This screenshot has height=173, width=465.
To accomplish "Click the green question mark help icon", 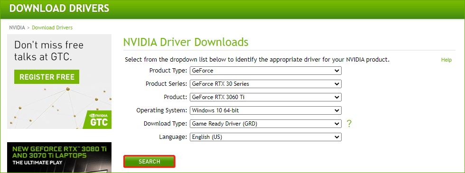I will coord(349,124).
